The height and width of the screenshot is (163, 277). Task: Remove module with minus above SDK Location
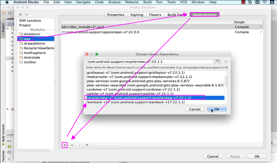point(27,14)
